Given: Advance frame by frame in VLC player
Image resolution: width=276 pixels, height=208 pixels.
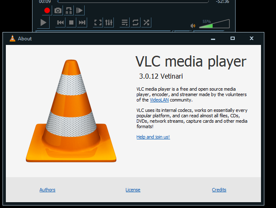Looking at the screenshot, I should click(x=79, y=10).
